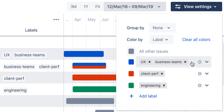Remove the business-teams chip from blue rule
Viewport: 224px width, 112px height.
pos(185,62)
